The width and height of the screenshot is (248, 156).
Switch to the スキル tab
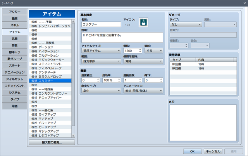(x=15, y=25)
